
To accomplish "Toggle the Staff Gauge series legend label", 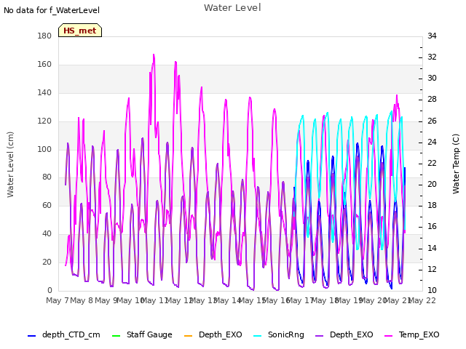I will tap(149, 334).
